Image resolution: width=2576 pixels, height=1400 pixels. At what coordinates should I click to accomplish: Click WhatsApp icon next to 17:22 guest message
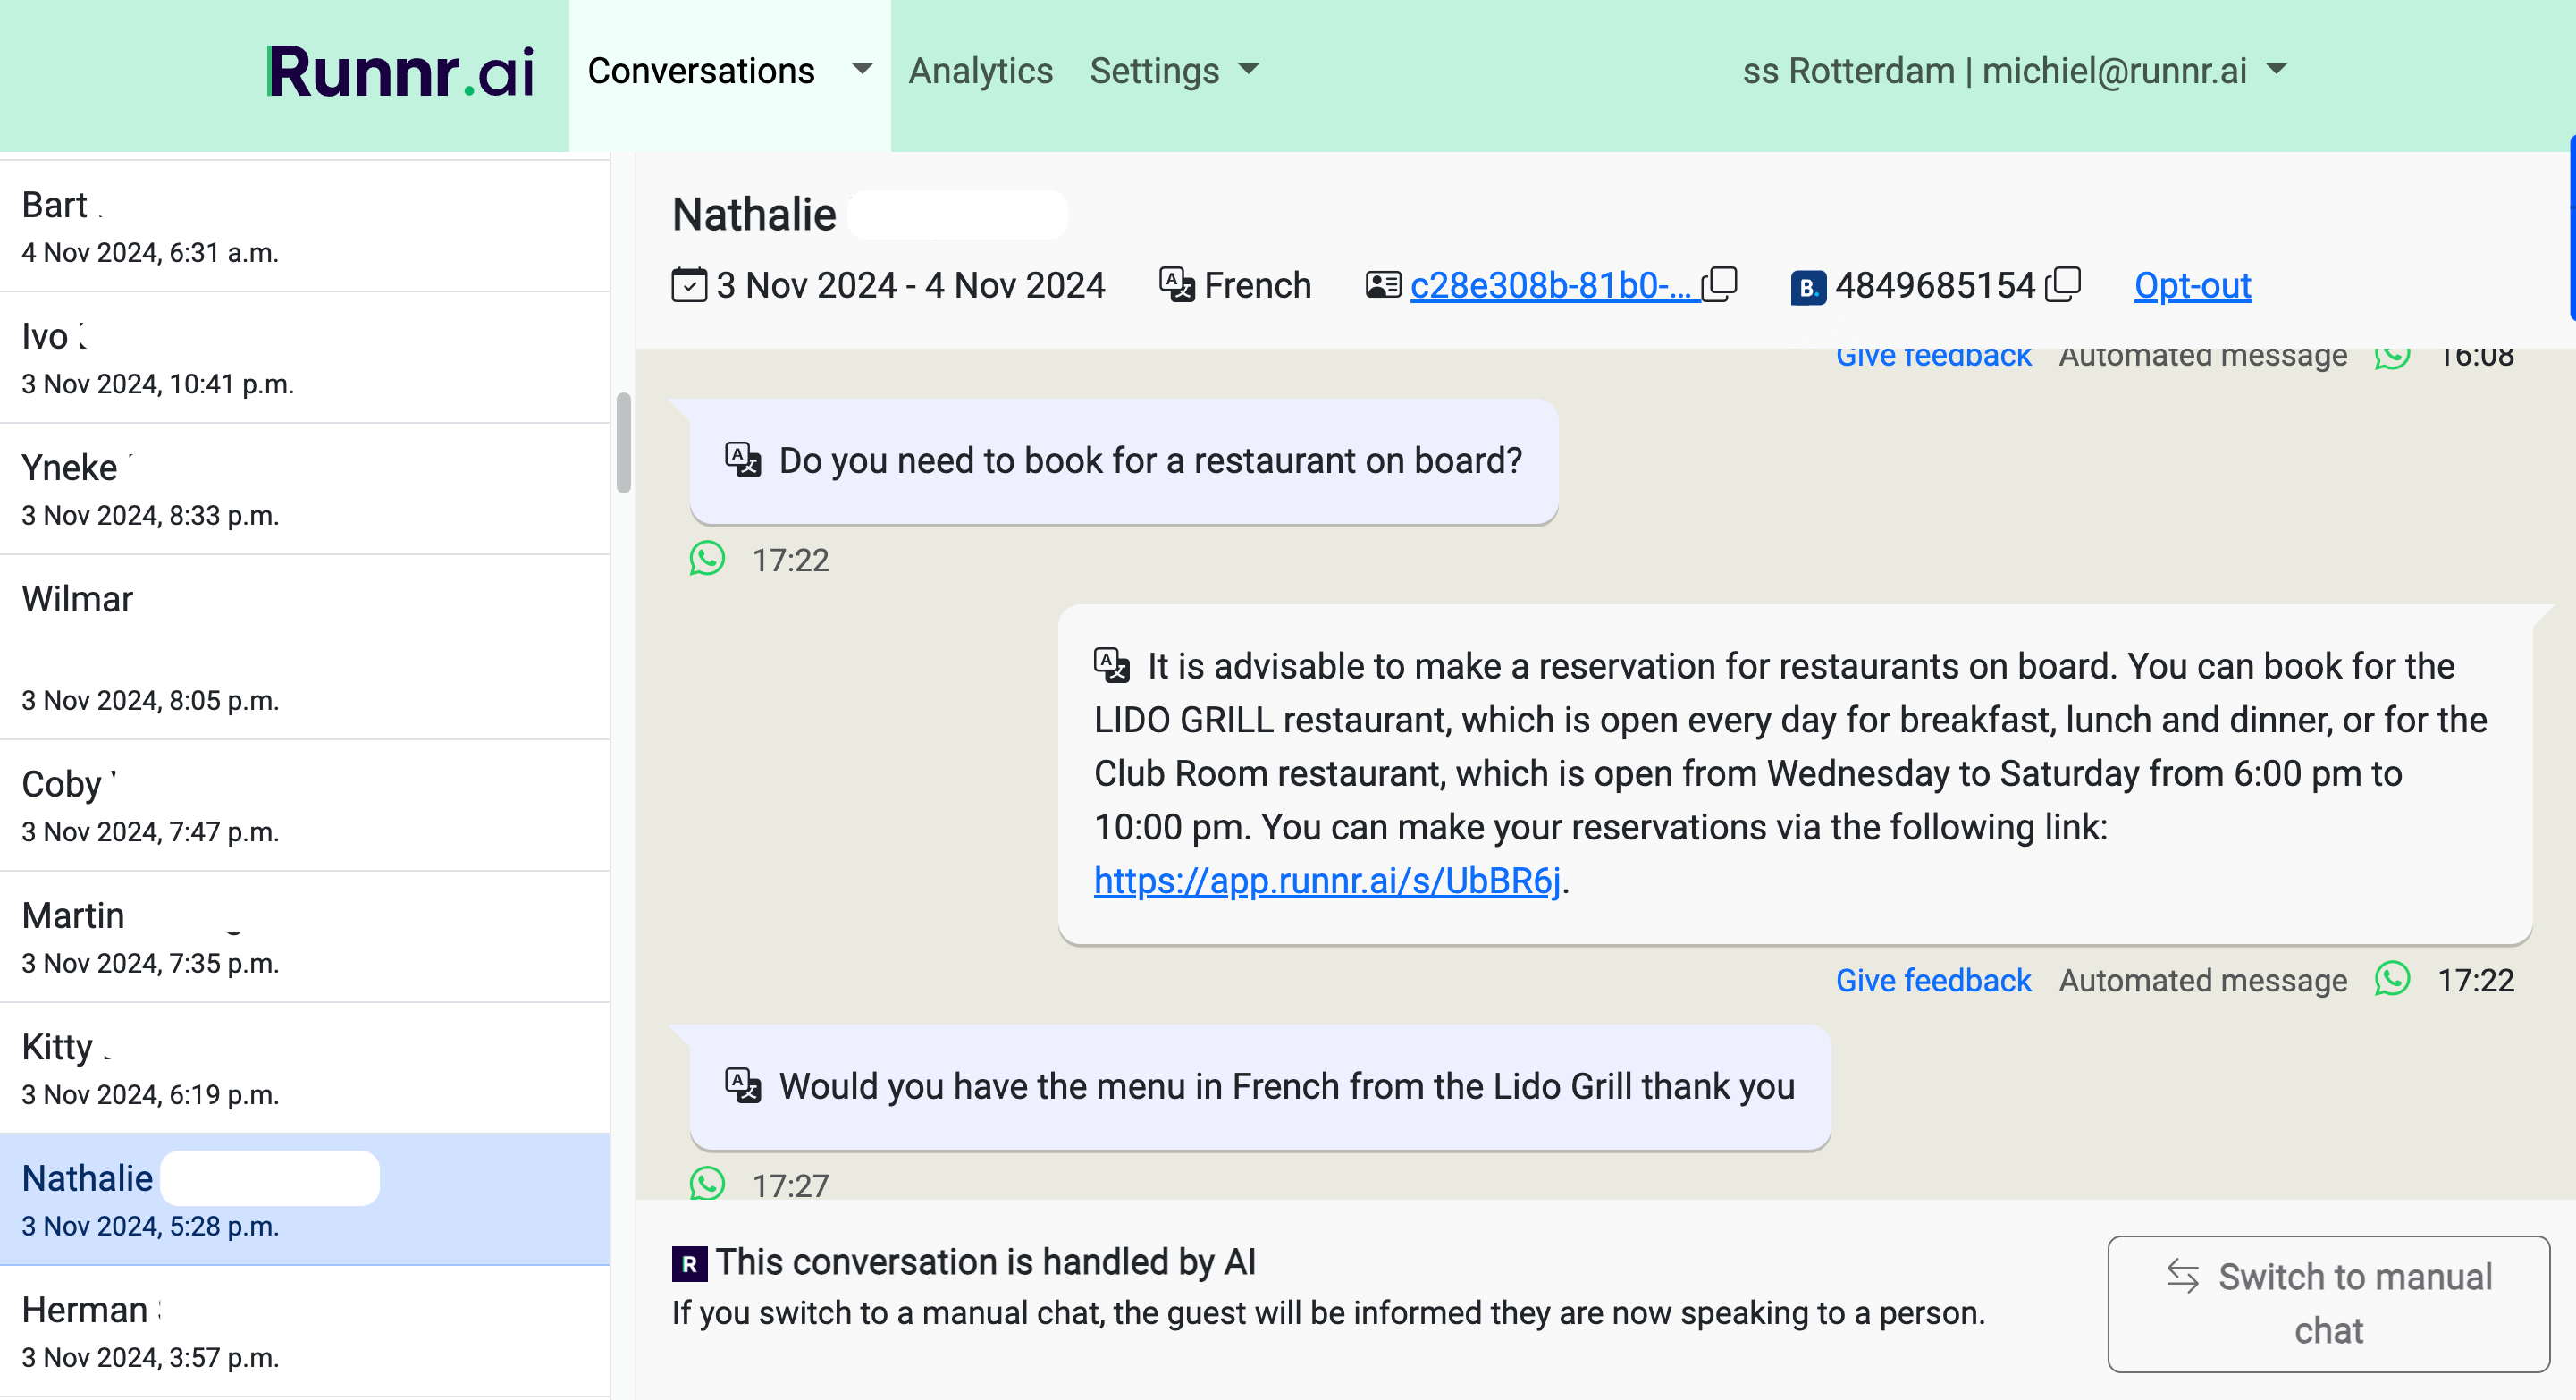pos(707,559)
